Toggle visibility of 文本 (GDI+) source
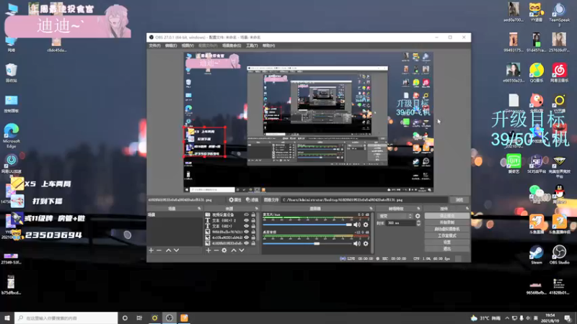 pos(246,226)
